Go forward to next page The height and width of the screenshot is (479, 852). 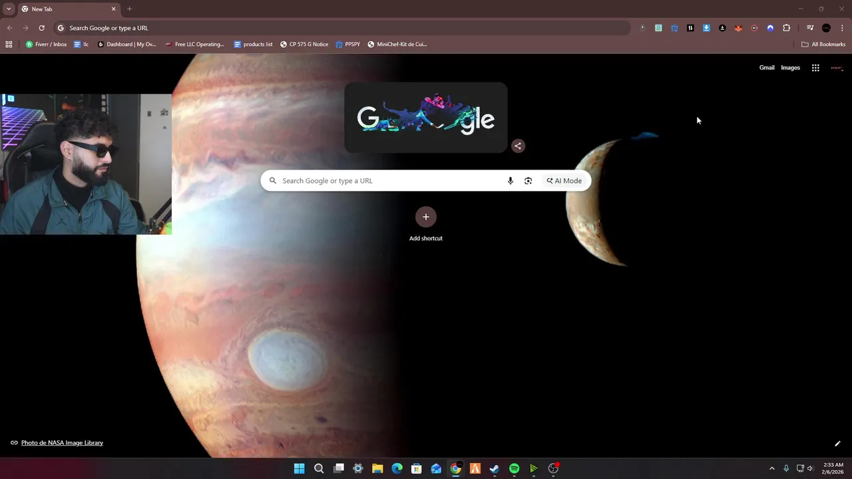[x=25, y=28]
